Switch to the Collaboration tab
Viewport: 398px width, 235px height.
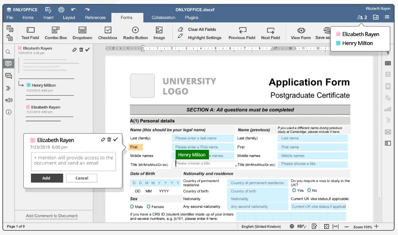pyautogui.click(x=163, y=18)
